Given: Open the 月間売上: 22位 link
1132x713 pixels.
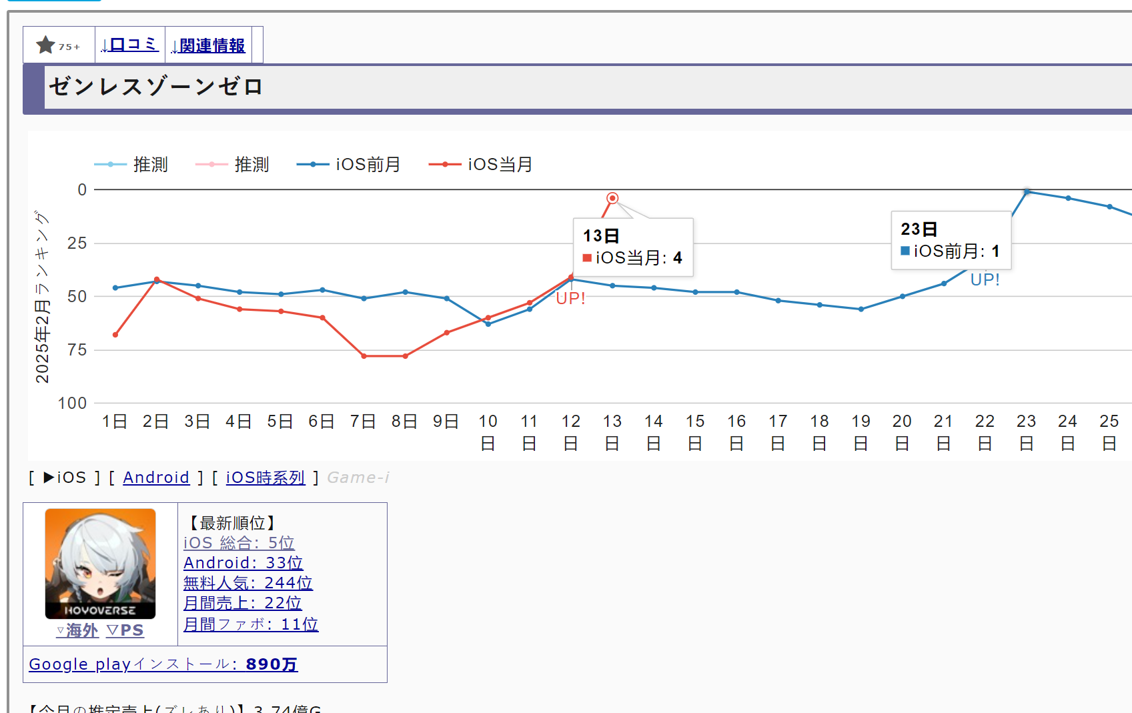Looking at the screenshot, I should [x=243, y=603].
